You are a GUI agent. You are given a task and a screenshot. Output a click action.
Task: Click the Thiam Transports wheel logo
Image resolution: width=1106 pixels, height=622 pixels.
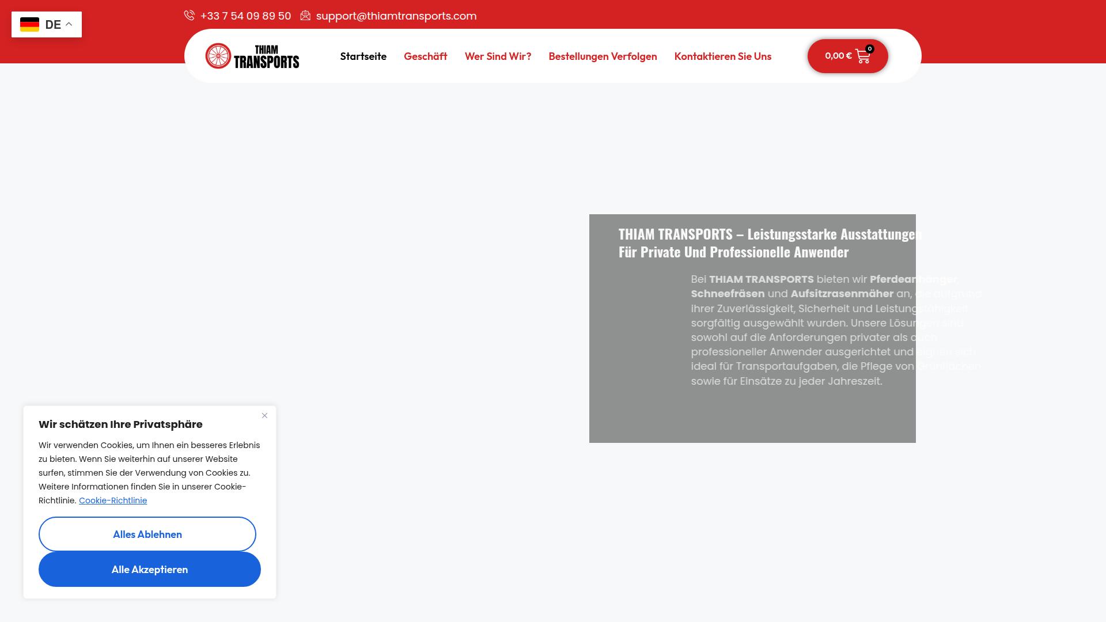tap(252, 56)
